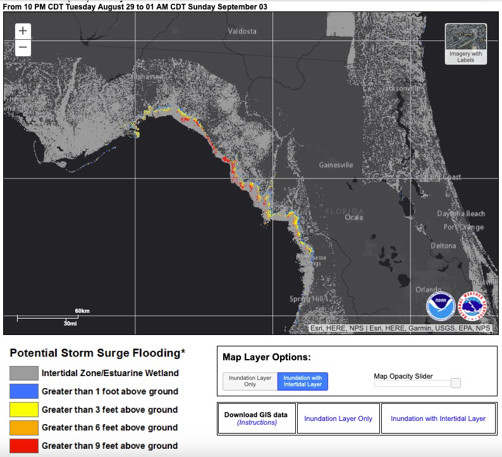Click the National Weather Service logo
The image size is (502, 457).
click(x=472, y=307)
